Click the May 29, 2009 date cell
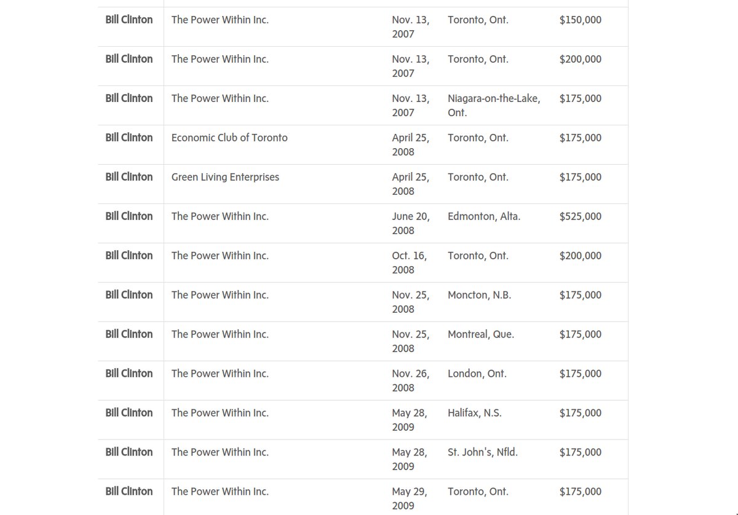Image resolution: width=738 pixels, height=515 pixels. pos(409,498)
